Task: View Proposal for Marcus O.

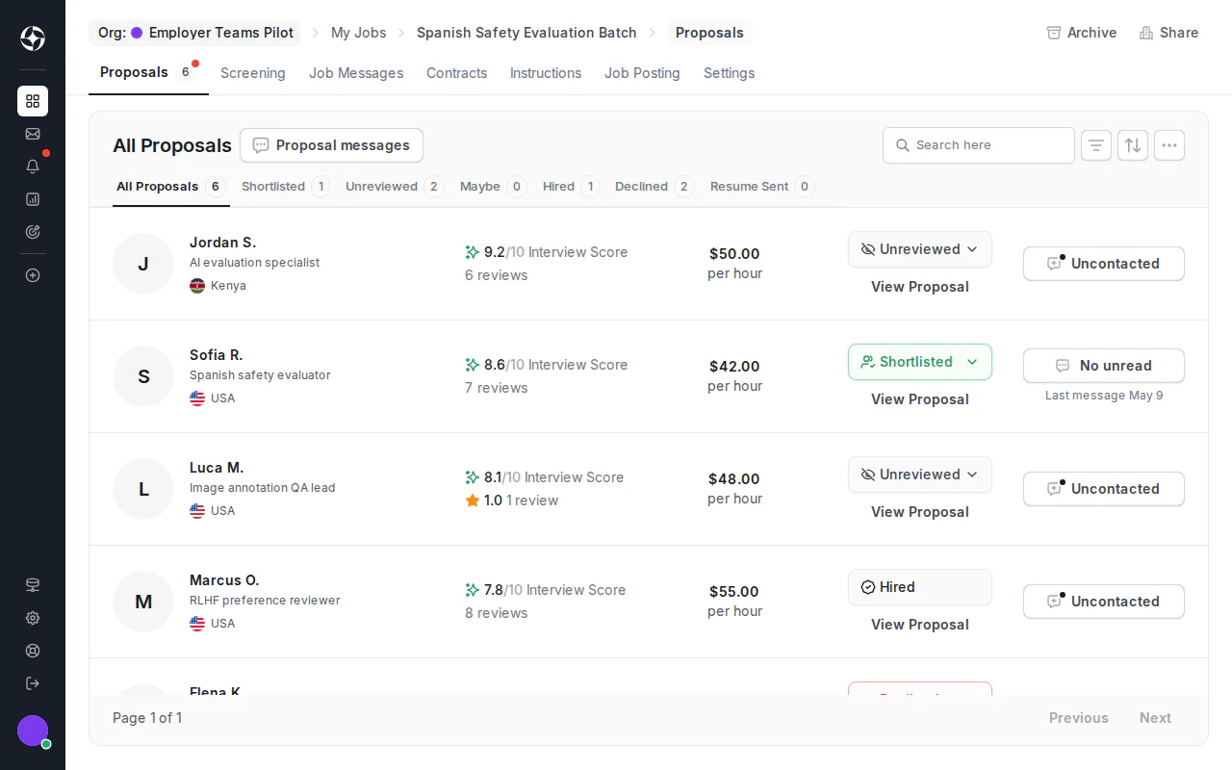Action: coord(920,625)
